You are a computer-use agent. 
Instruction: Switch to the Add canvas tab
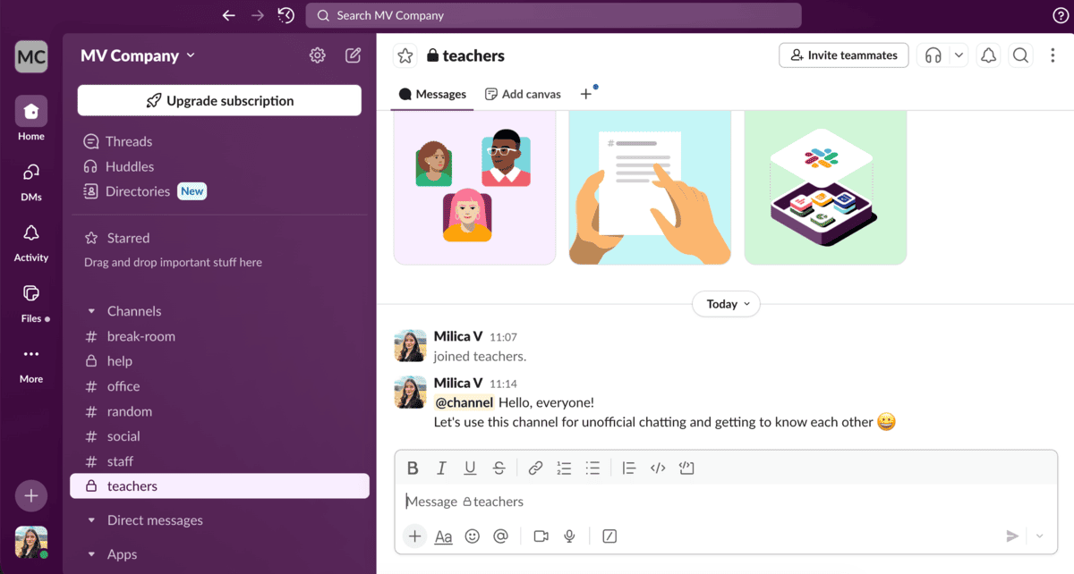523,93
